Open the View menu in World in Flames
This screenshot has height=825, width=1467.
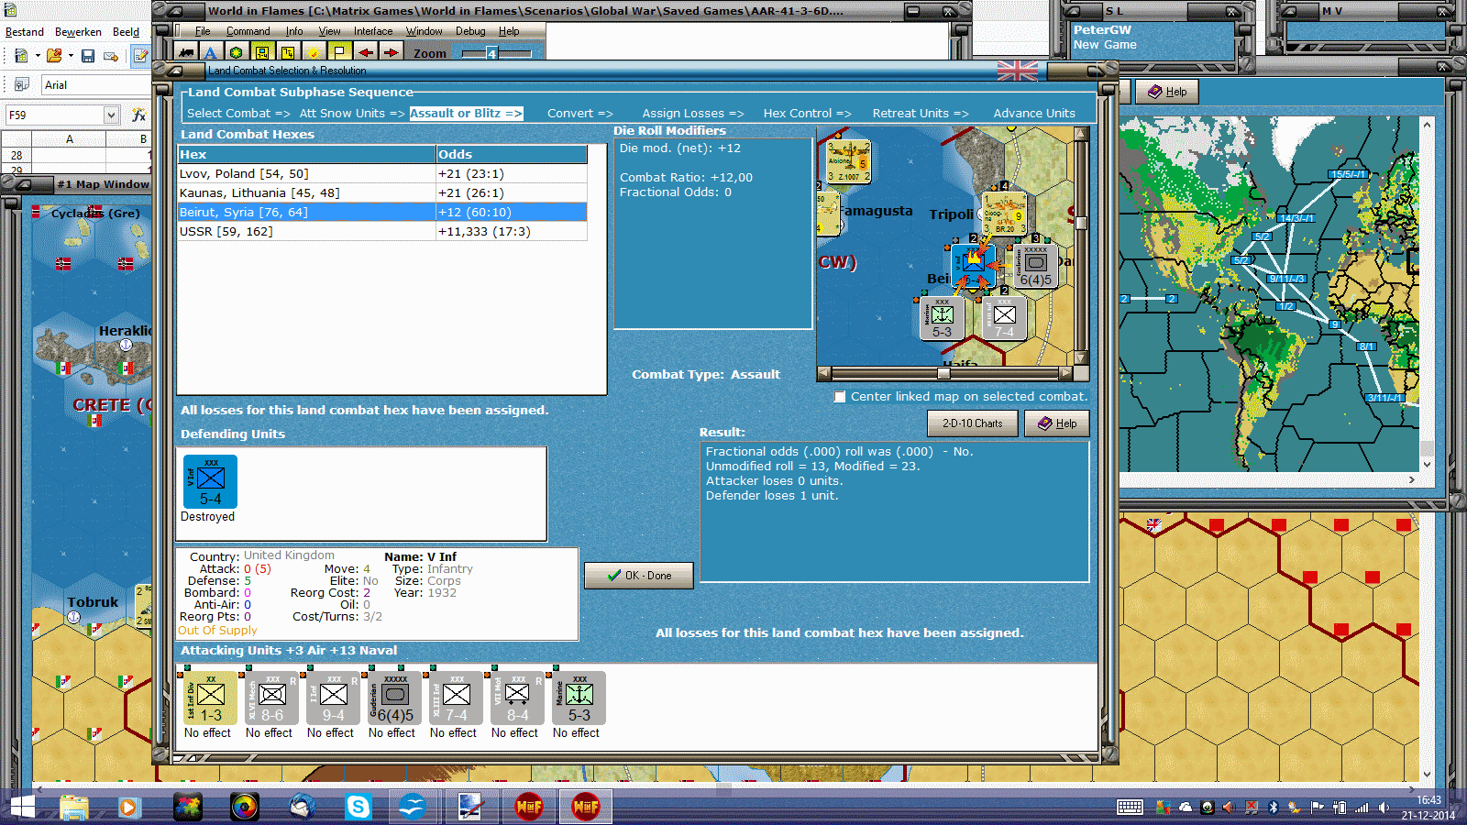coord(329,31)
